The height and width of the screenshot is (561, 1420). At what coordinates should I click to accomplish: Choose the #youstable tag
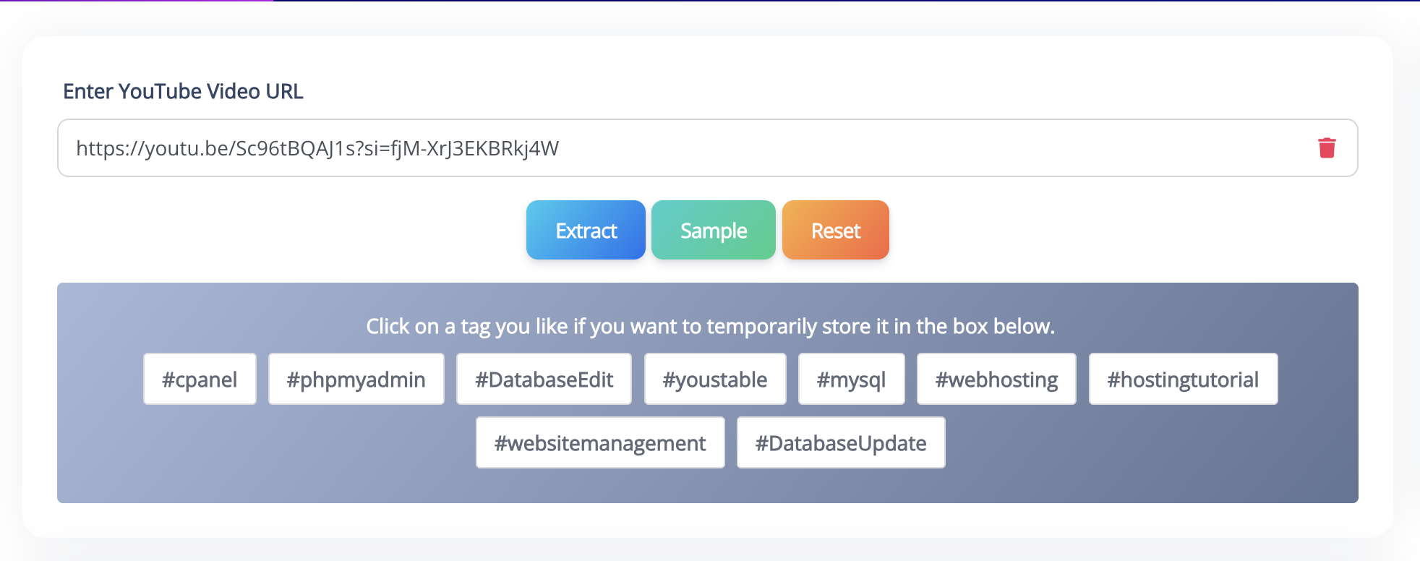click(x=714, y=379)
